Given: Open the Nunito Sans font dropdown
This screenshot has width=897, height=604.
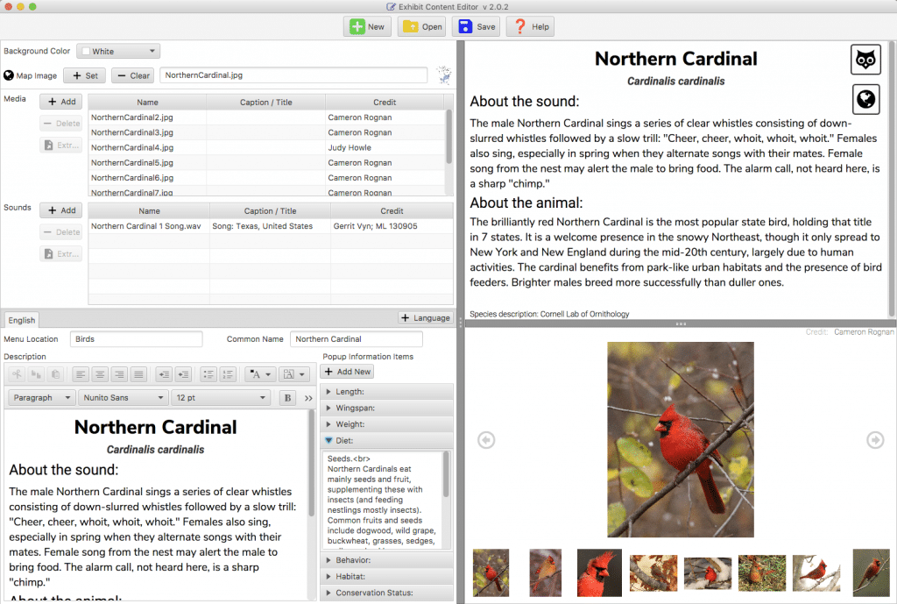Looking at the screenshot, I should coord(123,397).
